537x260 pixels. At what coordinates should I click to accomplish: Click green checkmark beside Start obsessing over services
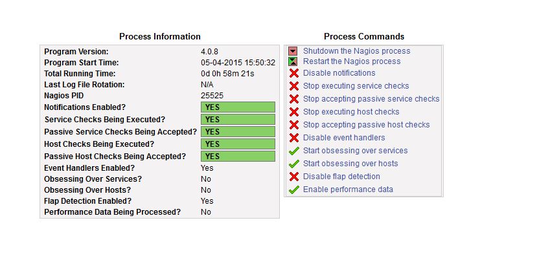pyautogui.click(x=293, y=151)
